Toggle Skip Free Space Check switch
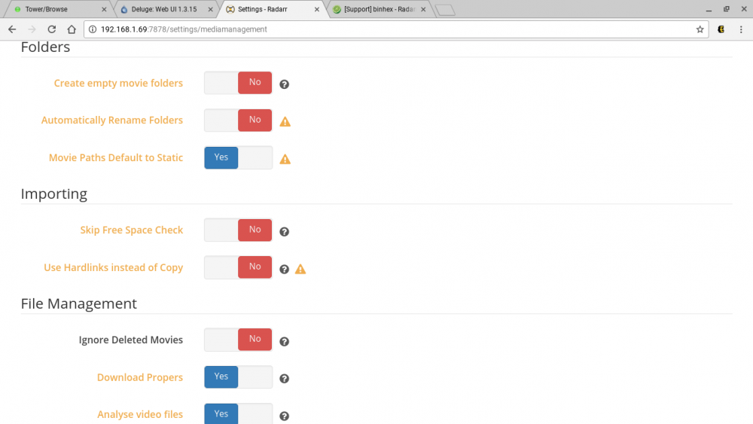The width and height of the screenshot is (753, 424). [238, 230]
